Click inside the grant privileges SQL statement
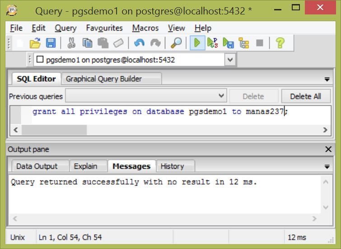Viewport: 341px width, 249px height. click(160, 111)
